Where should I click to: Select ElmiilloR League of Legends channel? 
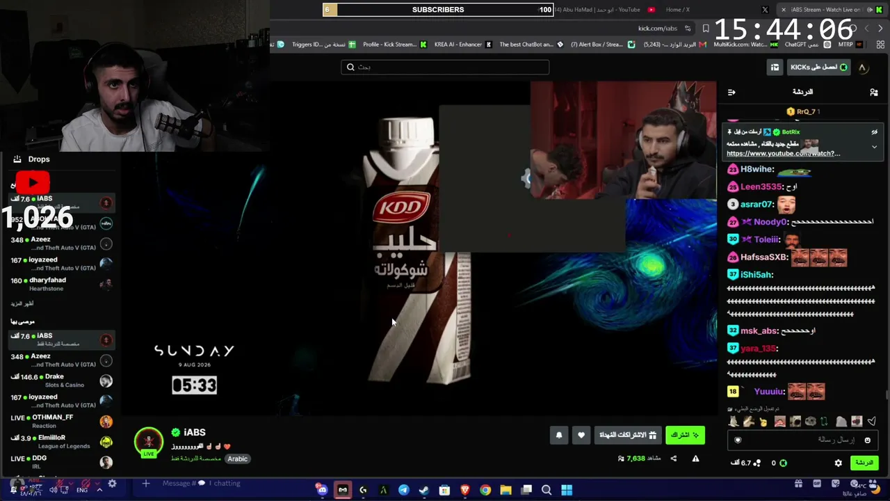click(x=62, y=442)
